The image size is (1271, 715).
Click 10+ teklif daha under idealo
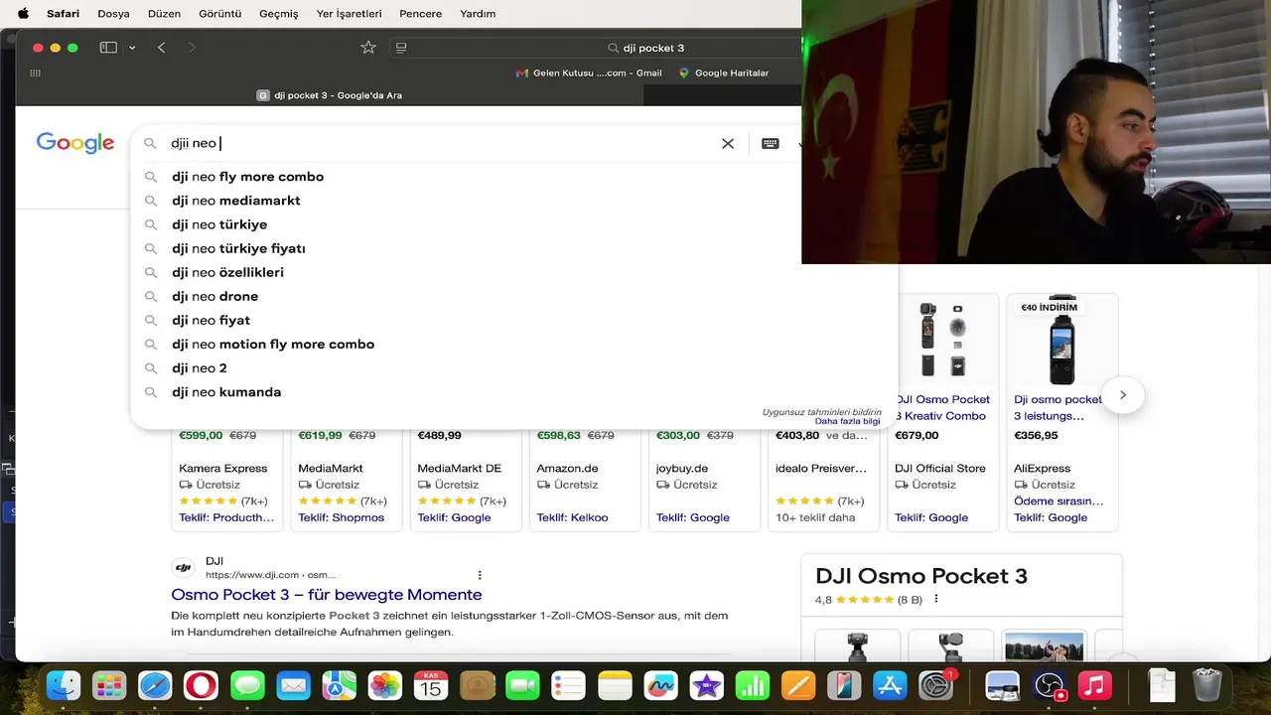[x=815, y=517]
